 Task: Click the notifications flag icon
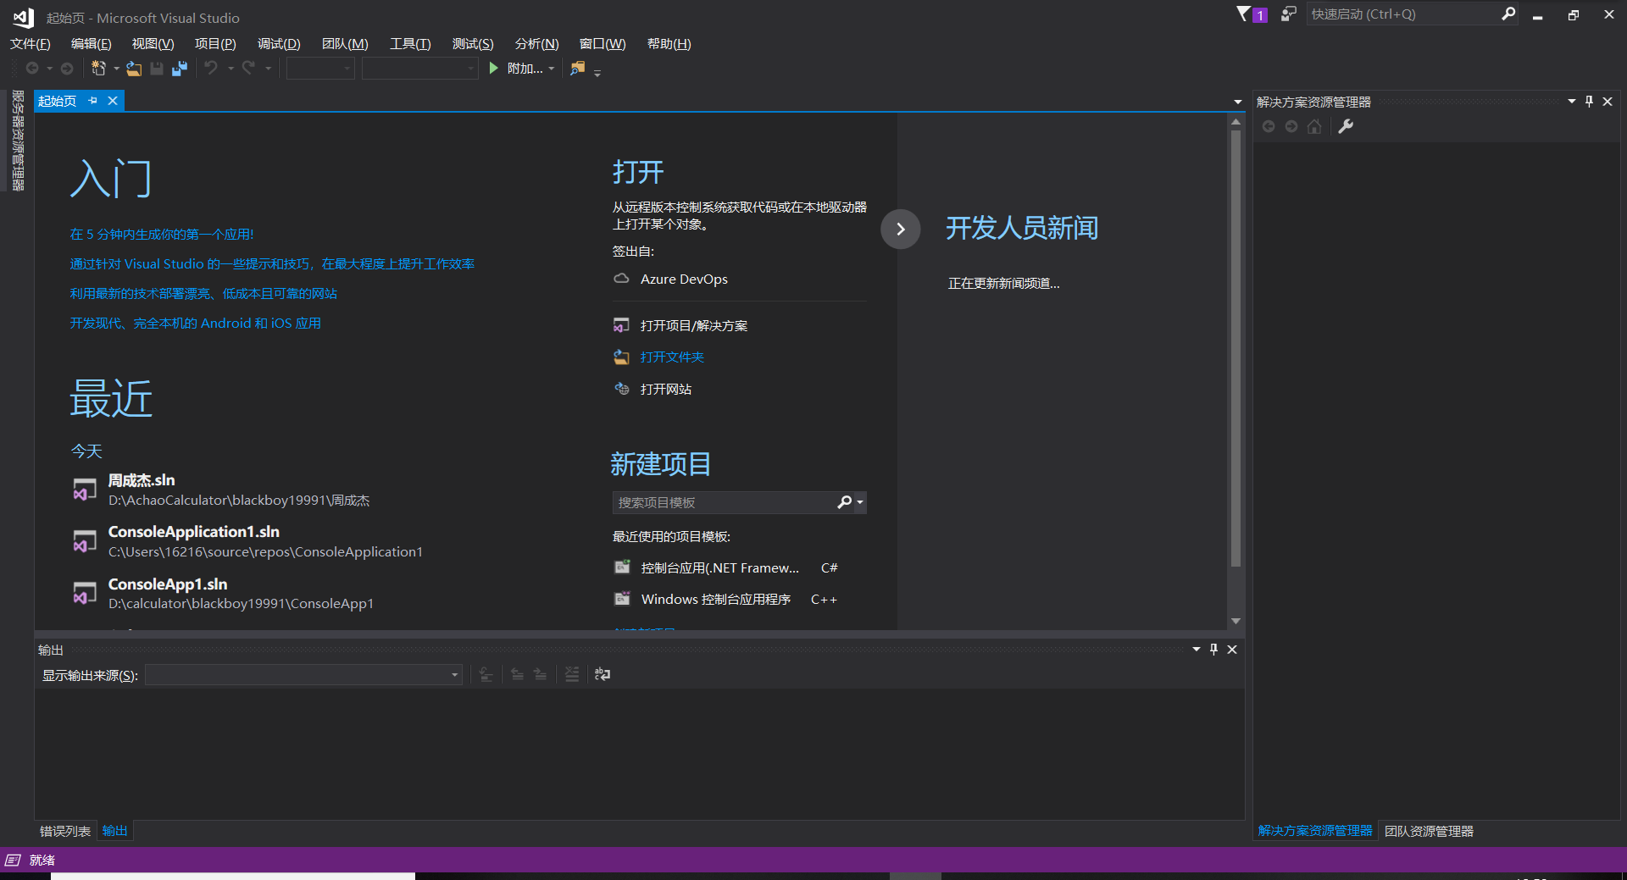point(1244,14)
